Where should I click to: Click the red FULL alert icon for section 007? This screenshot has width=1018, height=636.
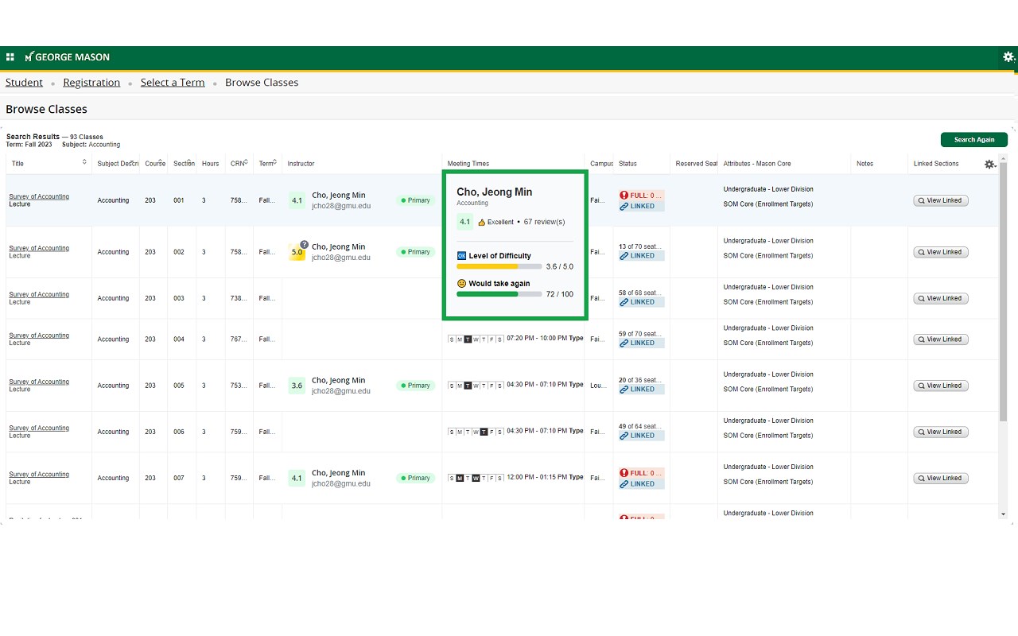pos(624,472)
